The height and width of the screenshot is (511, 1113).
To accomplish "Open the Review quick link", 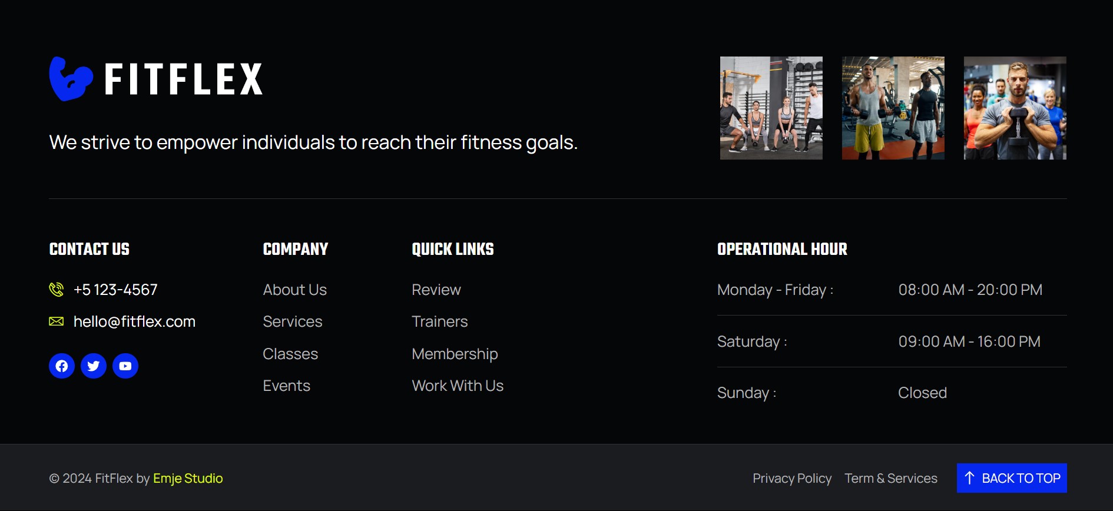I will [x=436, y=289].
